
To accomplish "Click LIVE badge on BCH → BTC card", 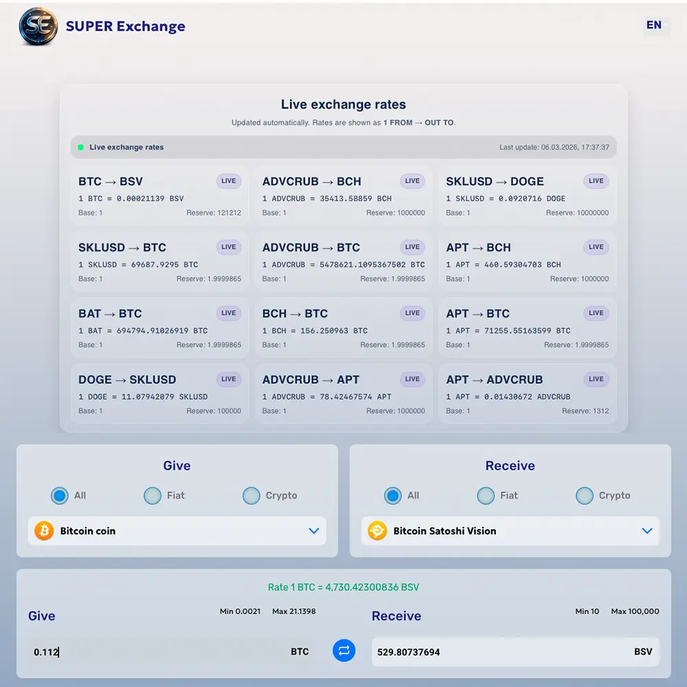I will coord(412,313).
